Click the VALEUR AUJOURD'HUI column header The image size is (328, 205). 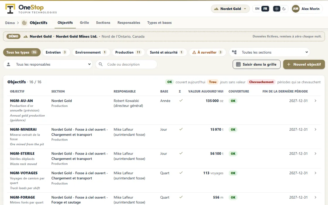(x=206, y=91)
